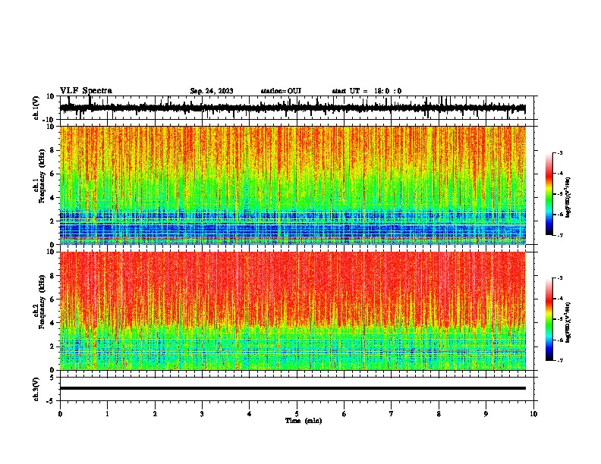Viewport: 601px width, 464px height.
Task: Click the "2" tick on ch.1 frequency axis
Action: point(52,221)
